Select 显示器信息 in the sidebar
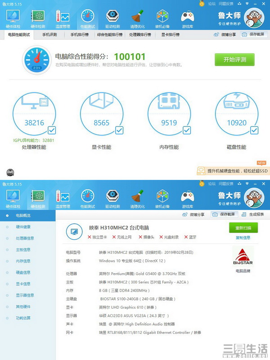 [x=27, y=295]
